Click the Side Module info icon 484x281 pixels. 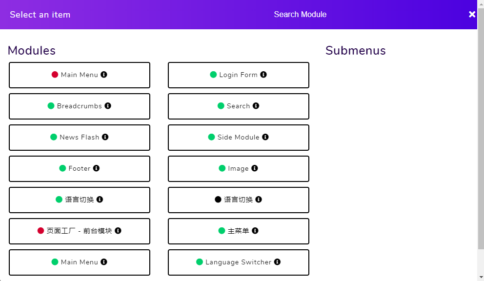click(265, 137)
